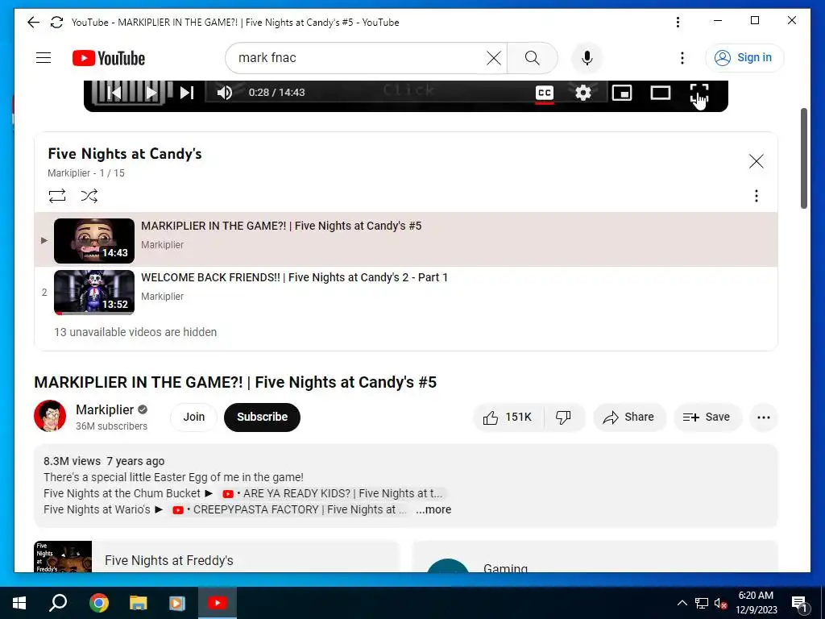Click the Sign in button
The image size is (825, 619).
(744, 58)
